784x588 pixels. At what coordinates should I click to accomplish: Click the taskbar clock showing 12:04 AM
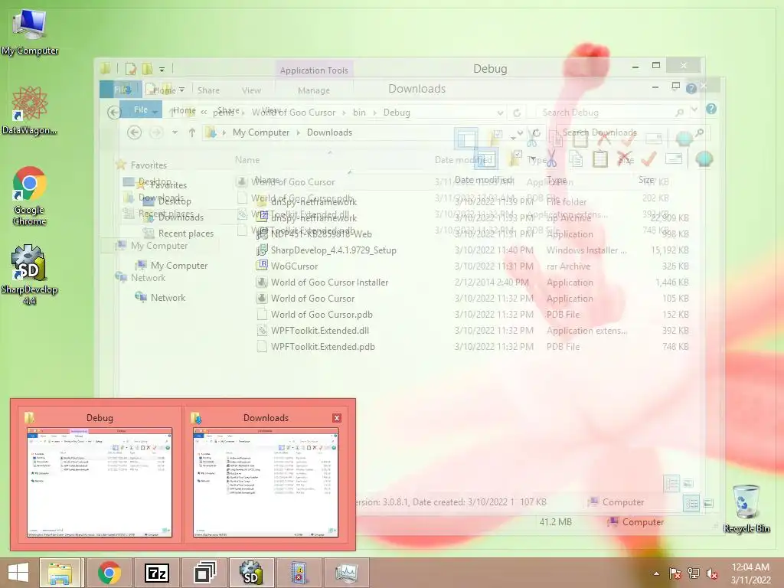pyautogui.click(x=750, y=573)
